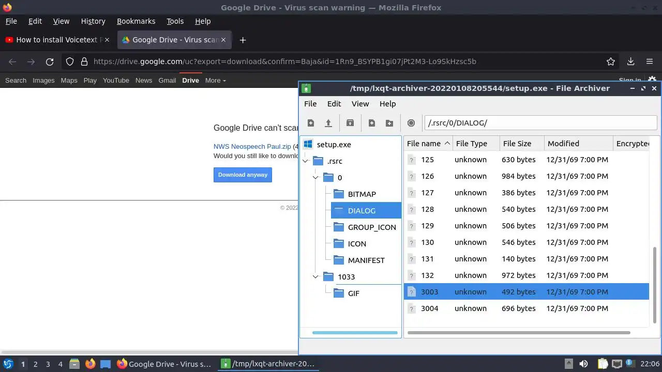Click the Add folder icon in archiver toolbar
Screen dimensions: 662x372
coord(389,123)
